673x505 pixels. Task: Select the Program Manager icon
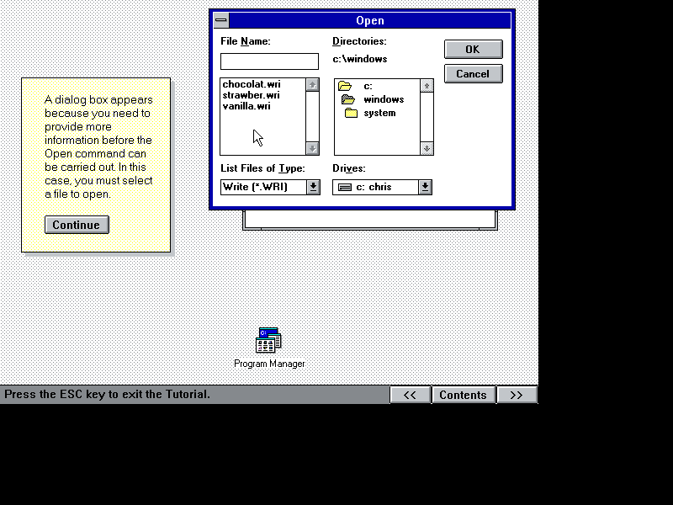tap(268, 340)
